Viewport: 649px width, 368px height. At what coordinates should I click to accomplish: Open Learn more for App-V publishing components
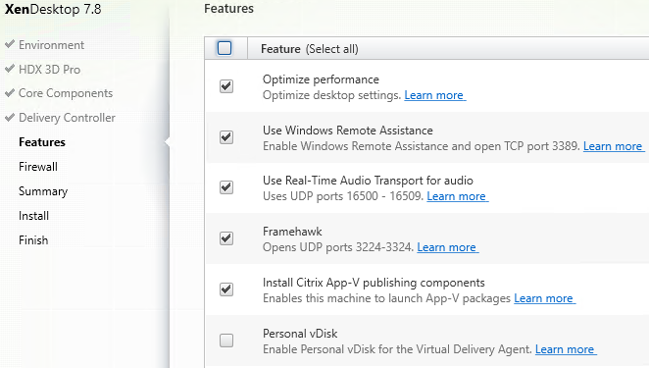pyautogui.click(x=545, y=298)
